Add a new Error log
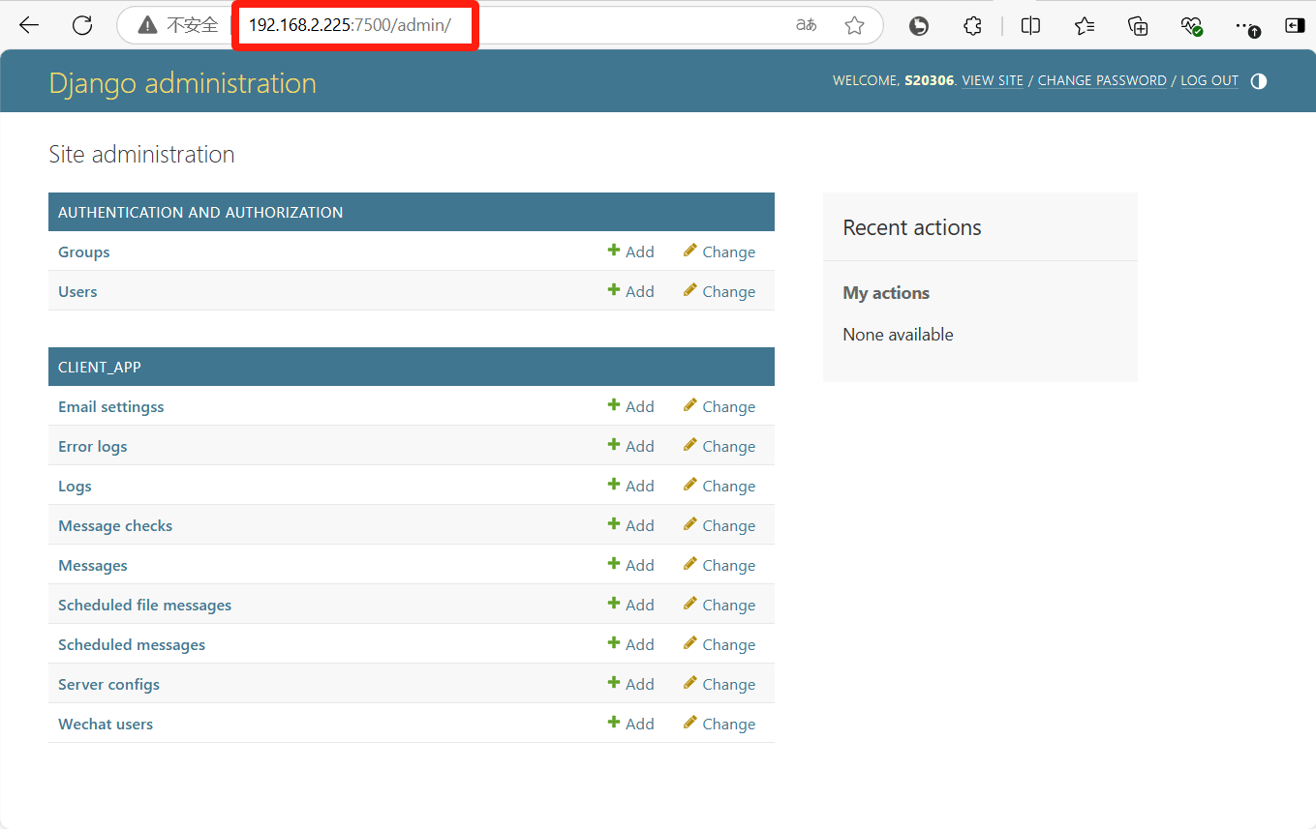 click(631, 446)
